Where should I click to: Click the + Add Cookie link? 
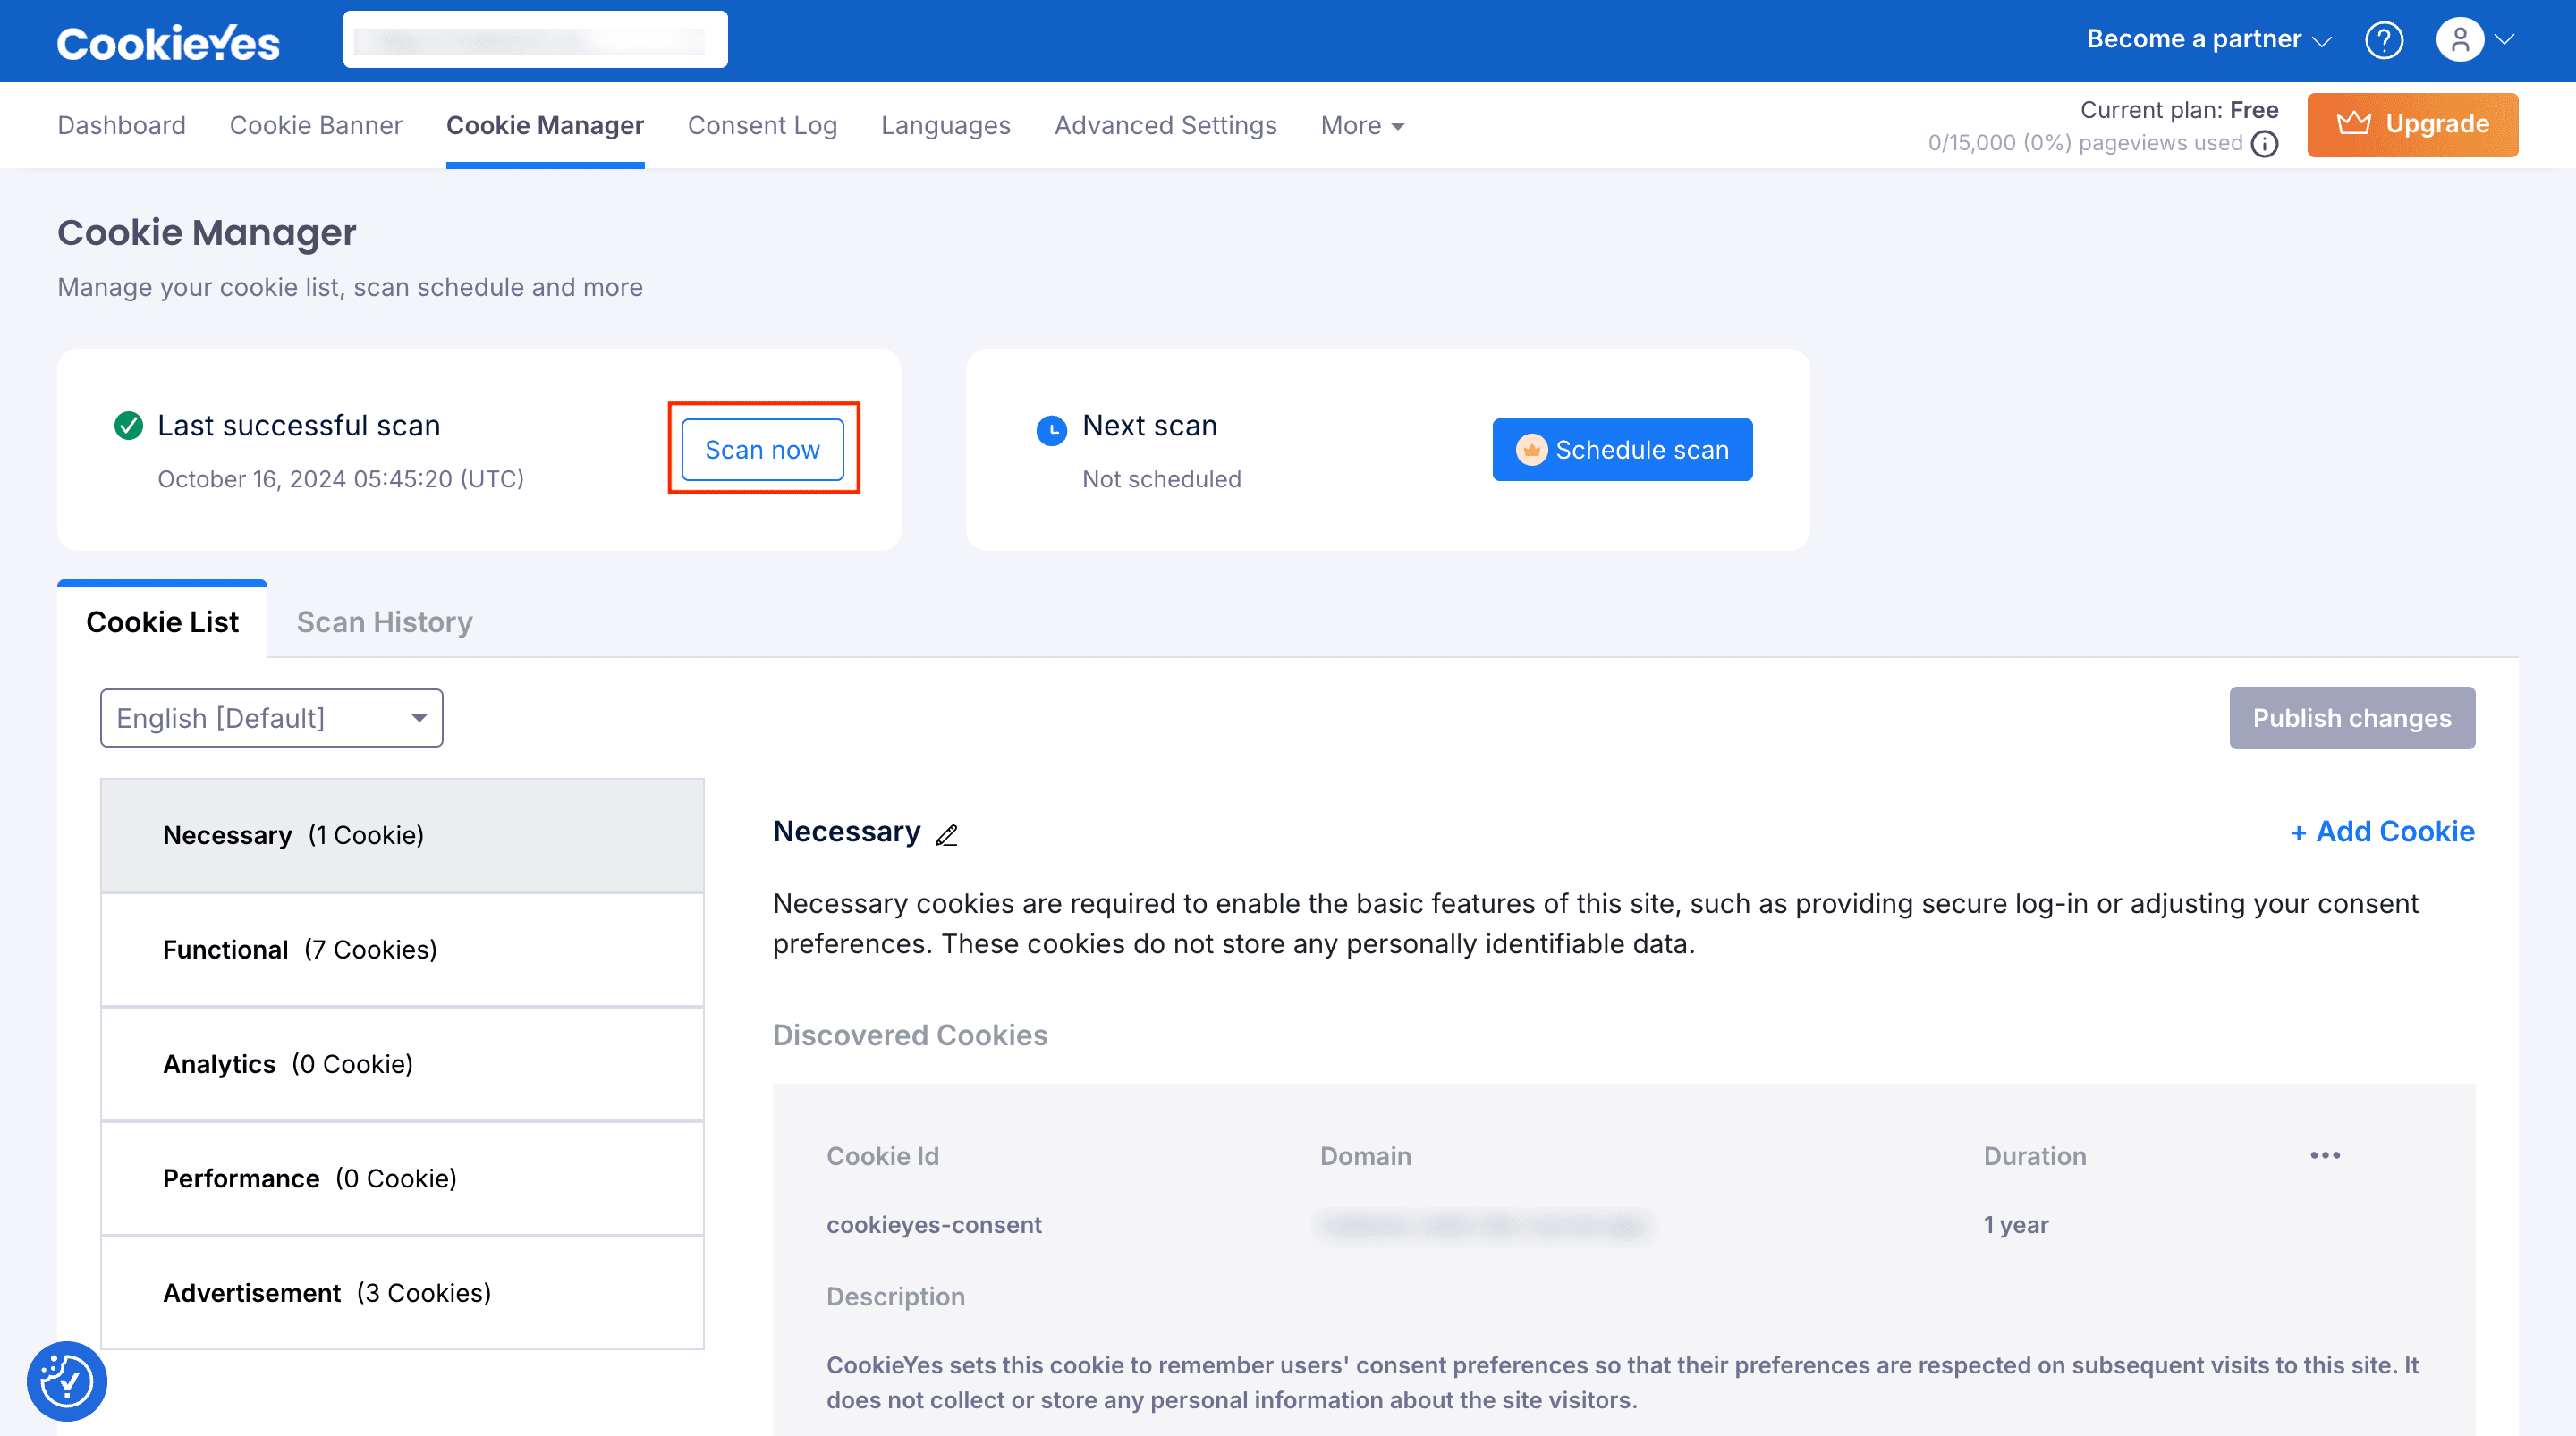pyautogui.click(x=2382, y=831)
